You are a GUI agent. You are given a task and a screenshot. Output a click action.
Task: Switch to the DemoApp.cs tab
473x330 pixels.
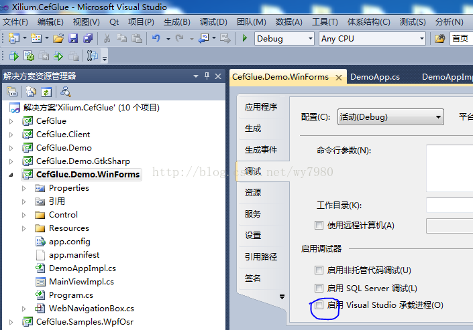tap(375, 77)
